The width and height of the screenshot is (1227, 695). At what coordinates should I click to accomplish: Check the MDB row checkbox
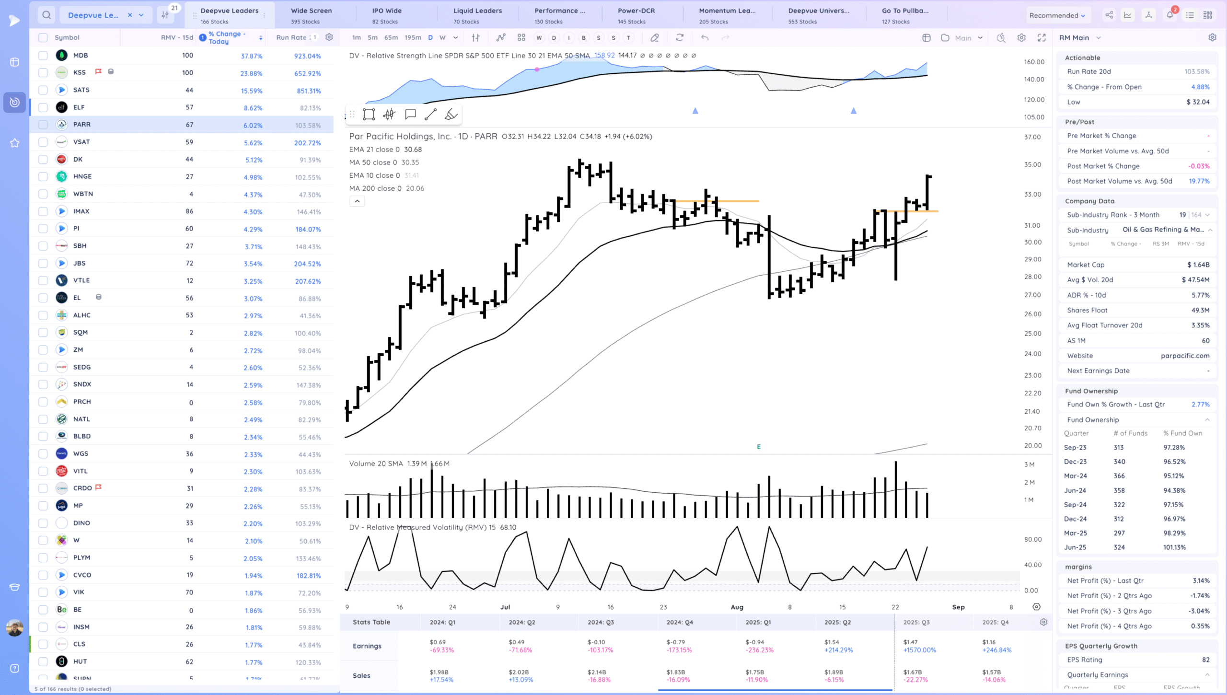point(43,56)
